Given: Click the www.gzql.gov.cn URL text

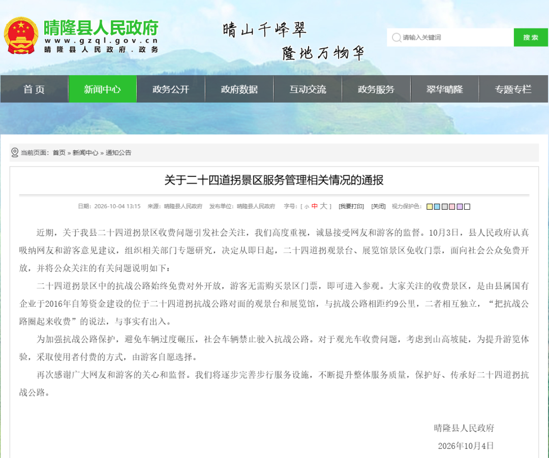Looking at the screenshot, I should [102, 41].
